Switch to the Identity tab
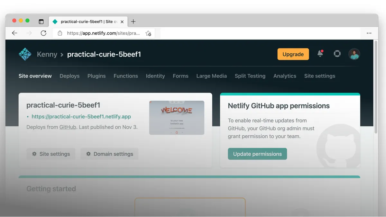The width and height of the screenshot is (386, 217). [x=155, y=76]
